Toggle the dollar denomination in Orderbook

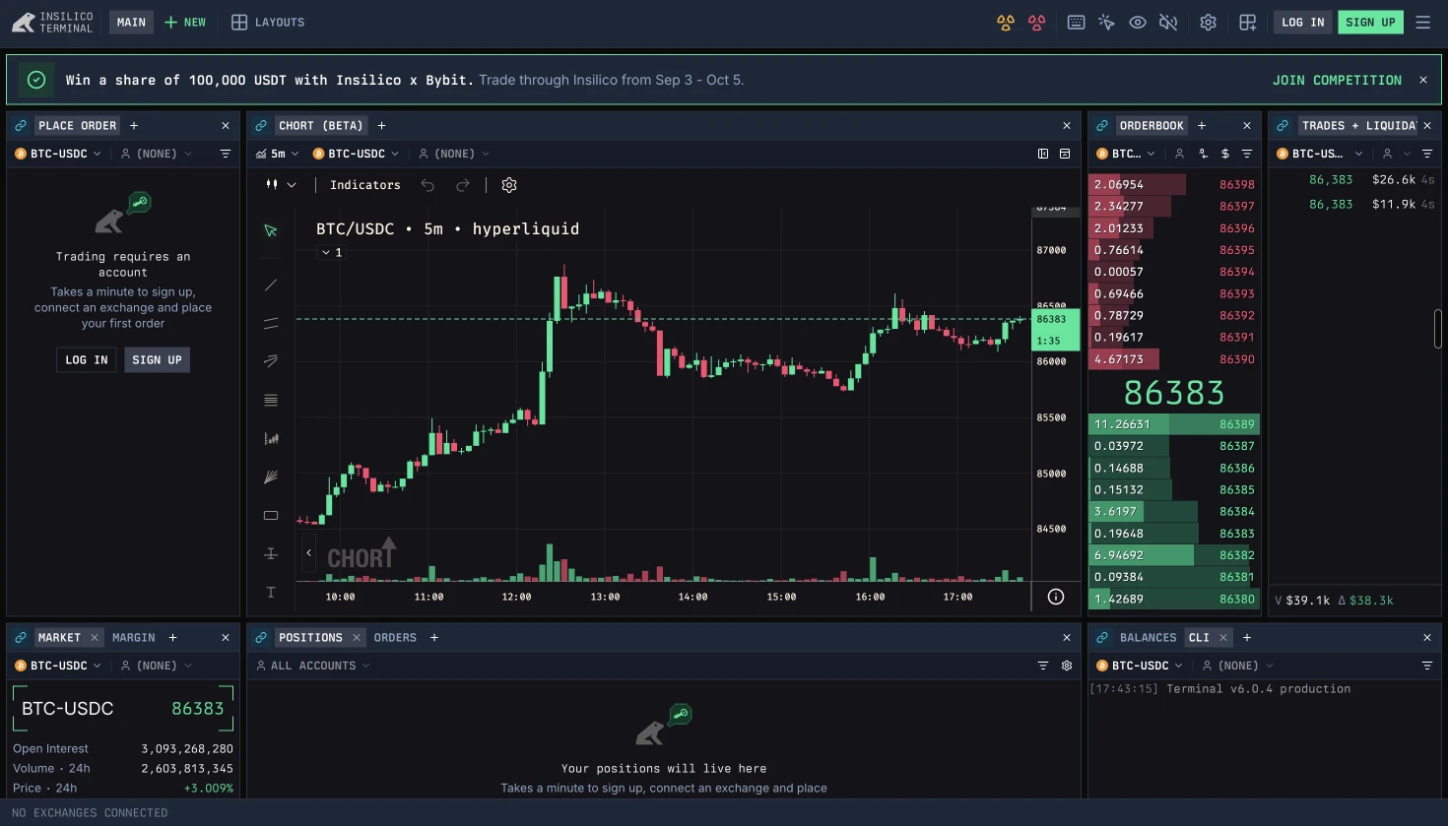click(1225, 154)
